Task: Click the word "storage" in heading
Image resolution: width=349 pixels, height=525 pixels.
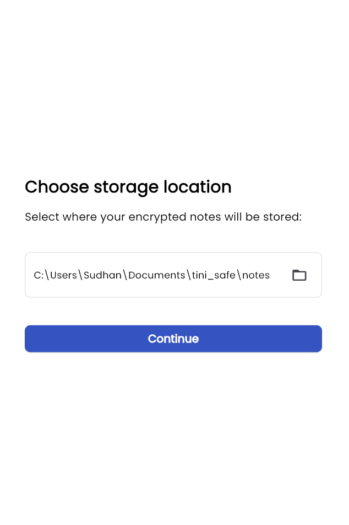Action: pyautogui.click(x=126, y=187)
